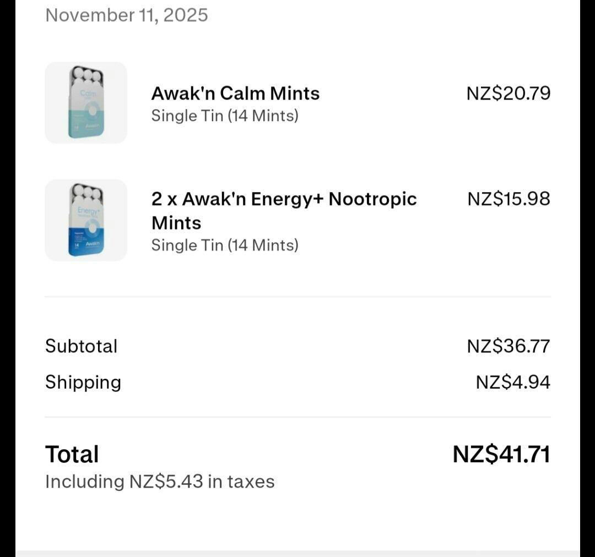Click the gray bar below the order summary
Screen dimensions: 595x557
pyautogui.click(x=297, y=553)
